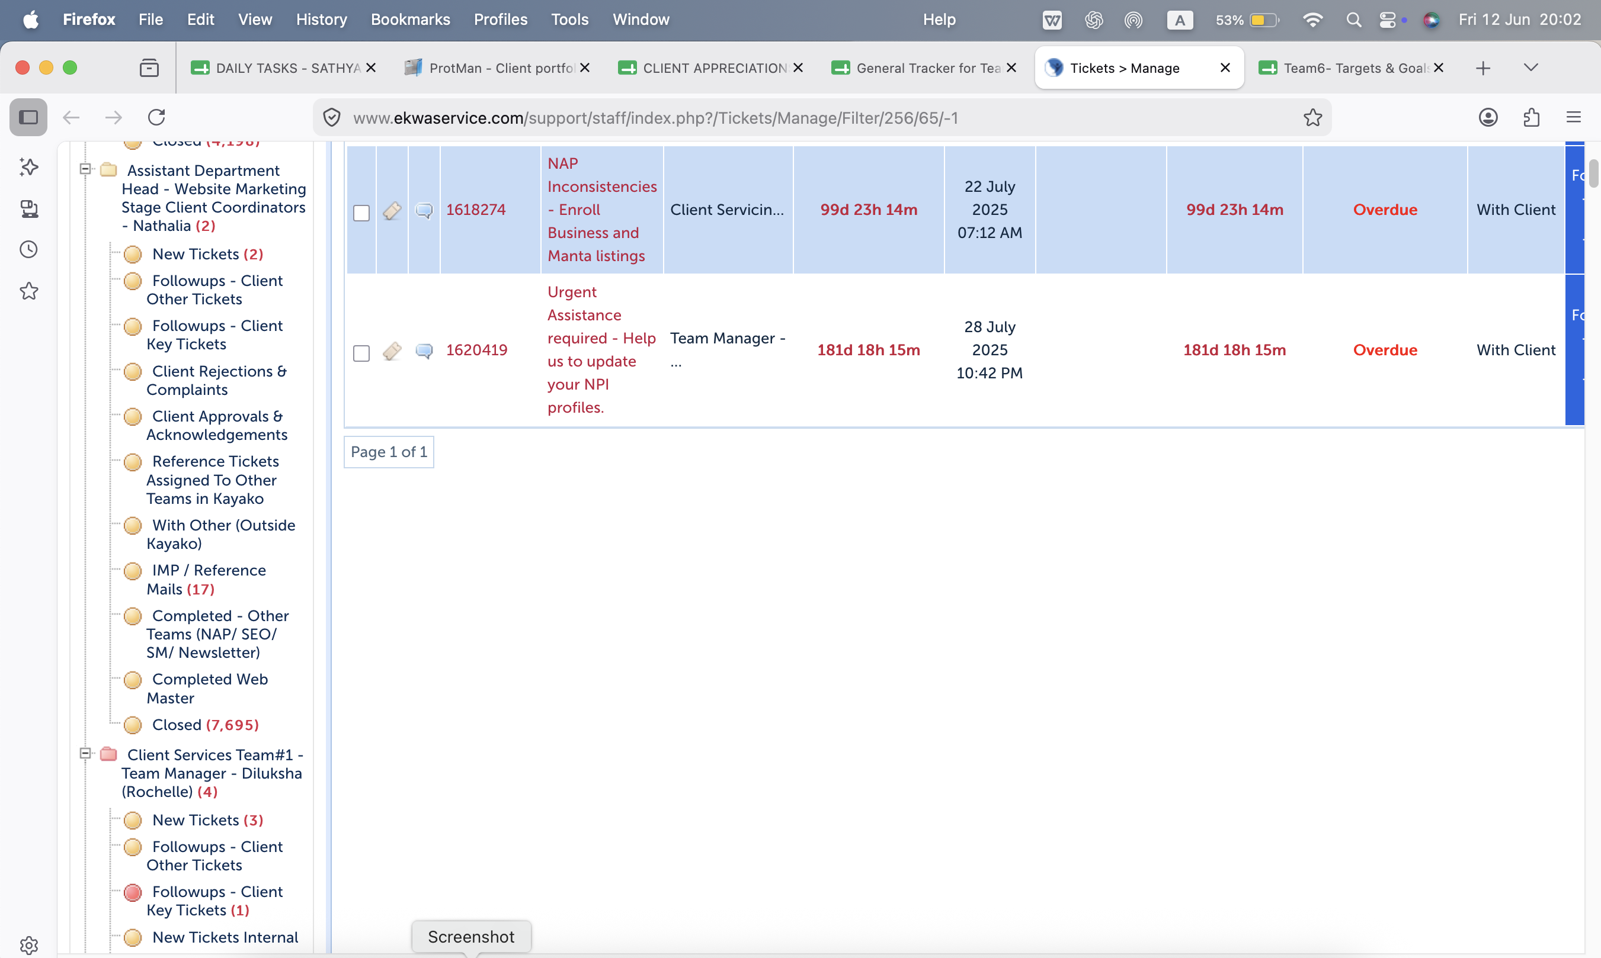This screenshot has height=958, width=1601.
Task: Click the battery status in menu bar
Action: pos(1247,20)
